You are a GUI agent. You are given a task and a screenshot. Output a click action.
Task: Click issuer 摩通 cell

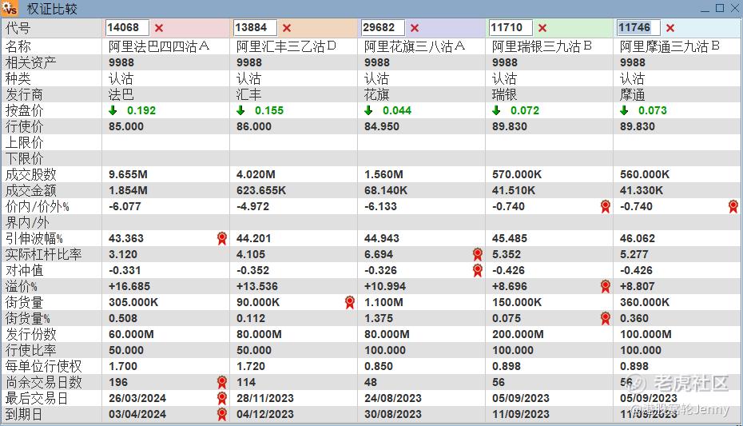click(633, 95)
